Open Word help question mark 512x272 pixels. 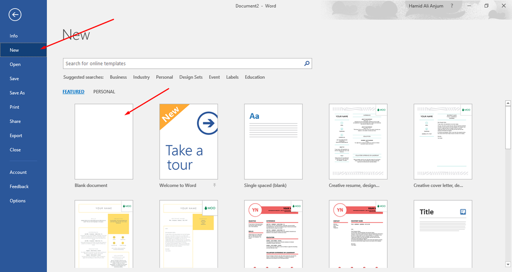(452, 6)
